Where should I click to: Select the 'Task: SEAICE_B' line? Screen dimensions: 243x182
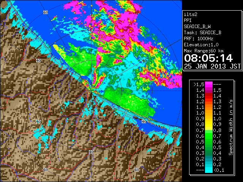tap(202, 33)
